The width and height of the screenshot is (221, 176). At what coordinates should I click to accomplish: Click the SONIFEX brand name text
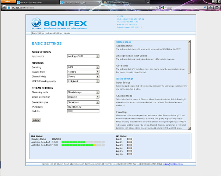65,24
